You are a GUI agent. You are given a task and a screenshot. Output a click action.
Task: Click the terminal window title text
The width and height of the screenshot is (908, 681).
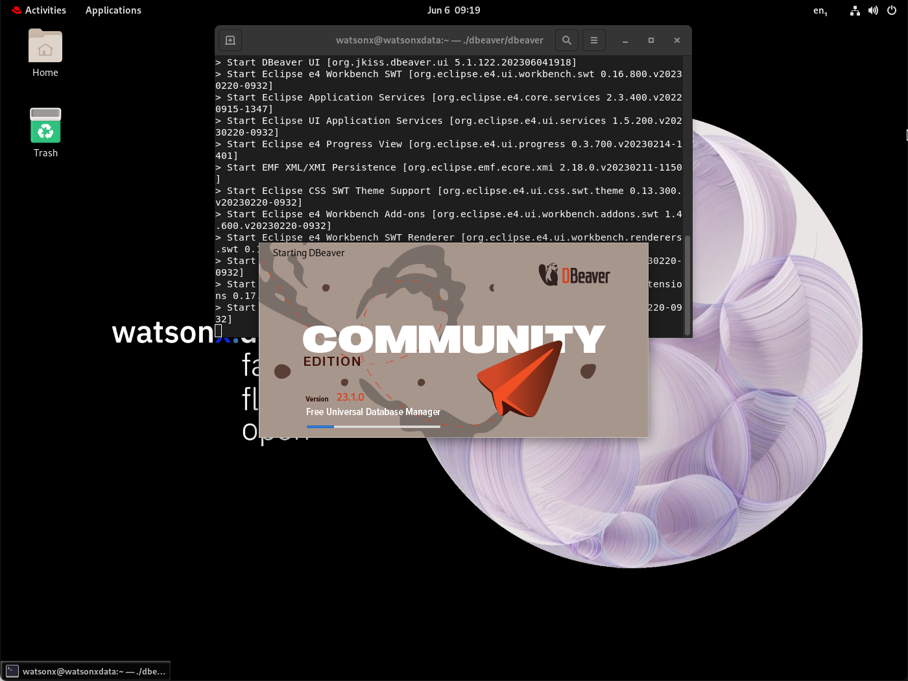tap(440, 40)
